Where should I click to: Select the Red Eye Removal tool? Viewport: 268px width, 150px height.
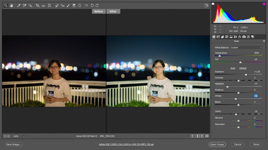[x=62, y=5]
